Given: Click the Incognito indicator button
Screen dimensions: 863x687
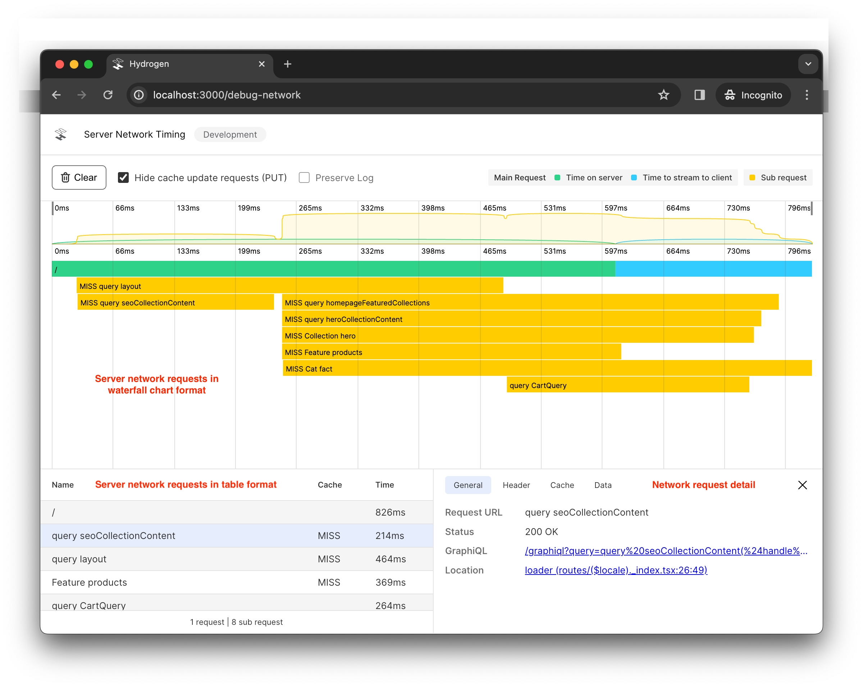Looking at the screenshot, I should [x=753, y=95].
